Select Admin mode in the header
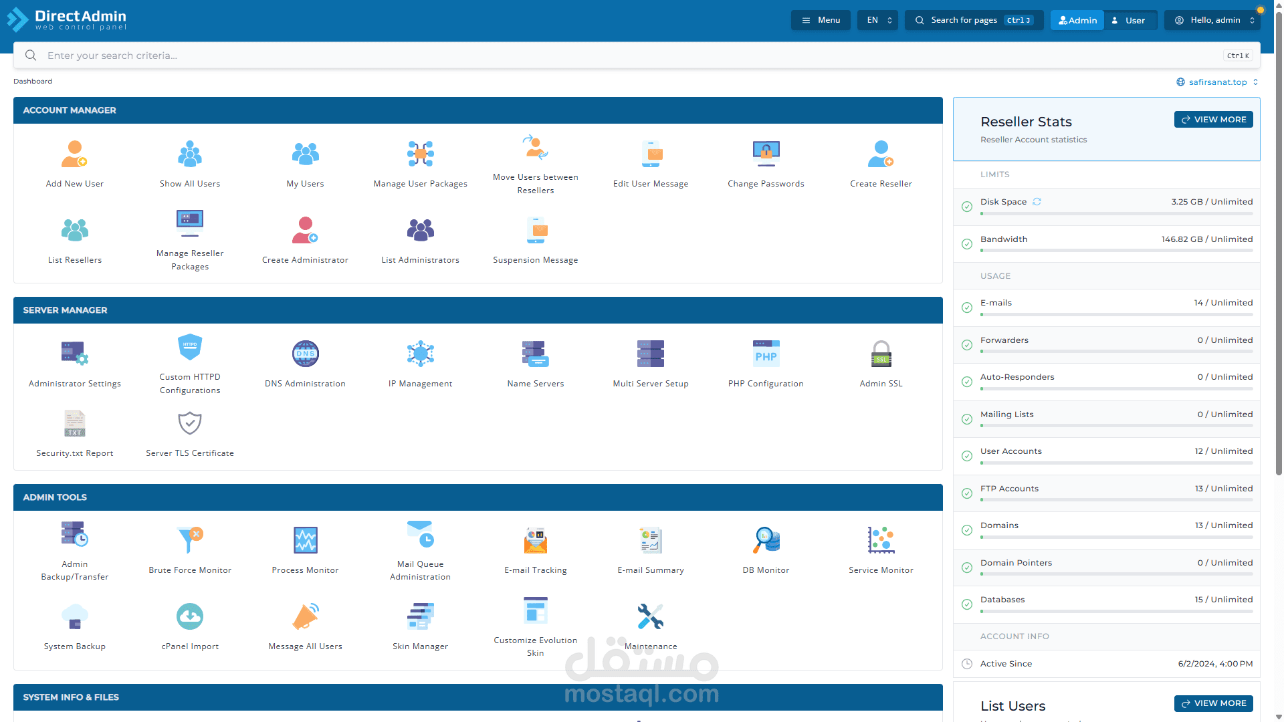The height and width of the screenshot is (722, 1284). tap(1076, 20)
